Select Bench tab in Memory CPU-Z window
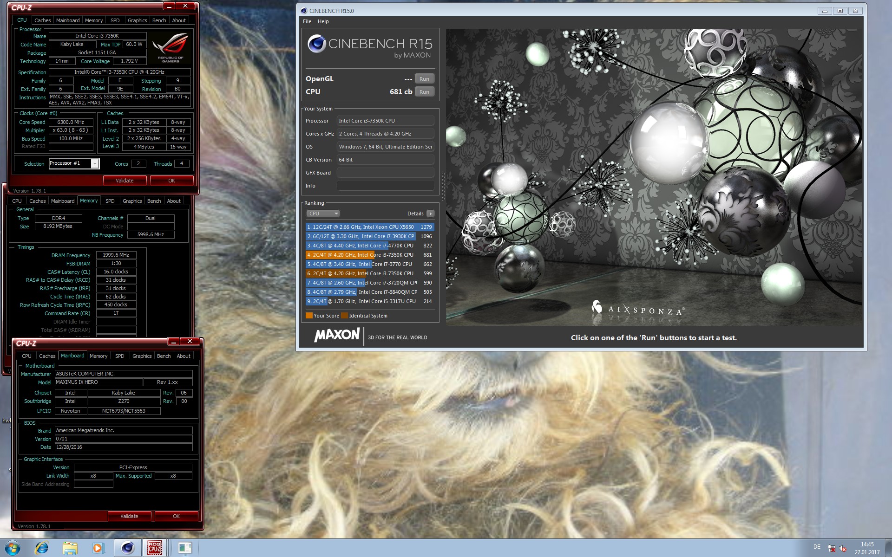Image resolution: width=892 pixels, height=557 pixels. point(154,201)
